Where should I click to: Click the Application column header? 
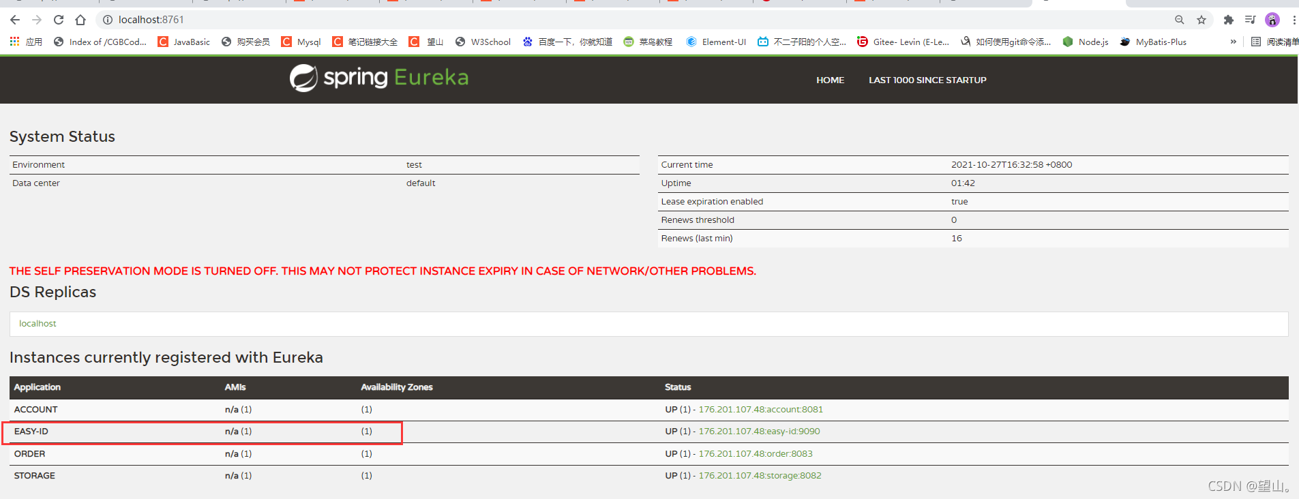coord(38,387)
